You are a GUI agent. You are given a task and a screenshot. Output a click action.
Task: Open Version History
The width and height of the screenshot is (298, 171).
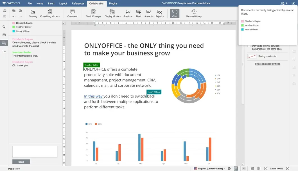pyautogui.click(x=194, y=13)
